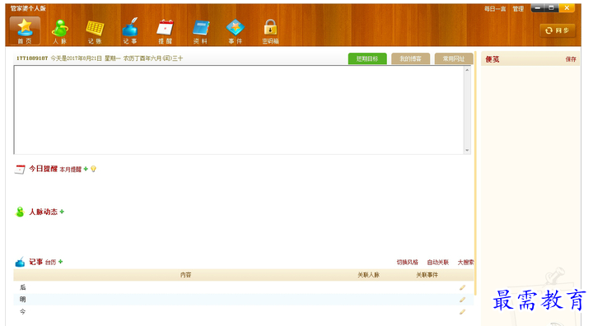Maximize the 管家婆个人版 window
Image resolution: width=593 pixels, height=326 pixels.
pyautogui.click(x=551, y=8)
